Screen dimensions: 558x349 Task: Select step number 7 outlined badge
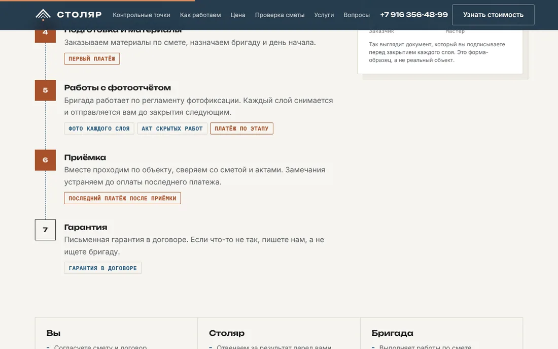click(x=45, y=230)
